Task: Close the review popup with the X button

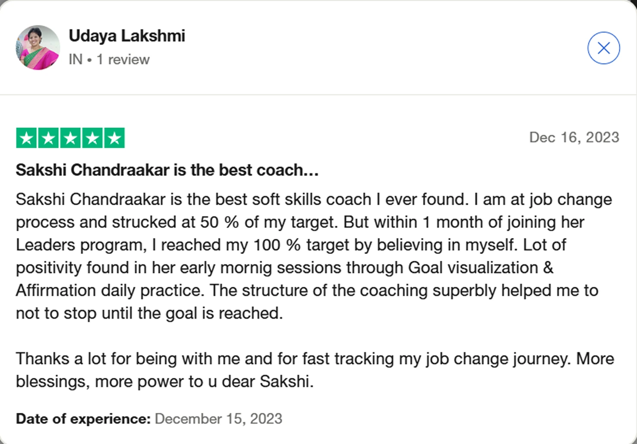Action: pos(603,48)
